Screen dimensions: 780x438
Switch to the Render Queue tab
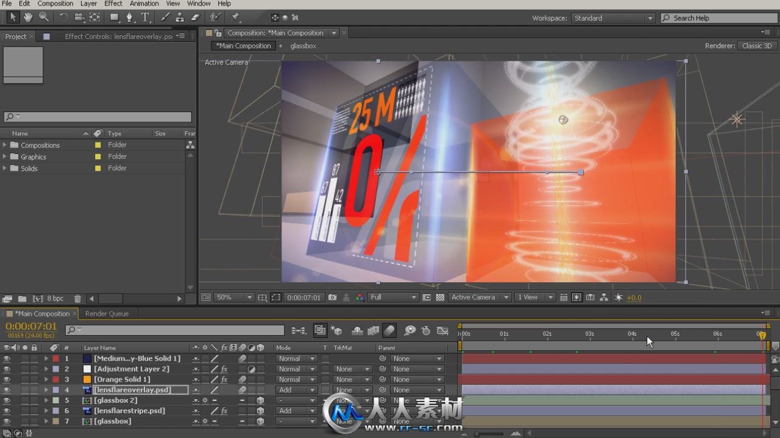coord(107,314)
